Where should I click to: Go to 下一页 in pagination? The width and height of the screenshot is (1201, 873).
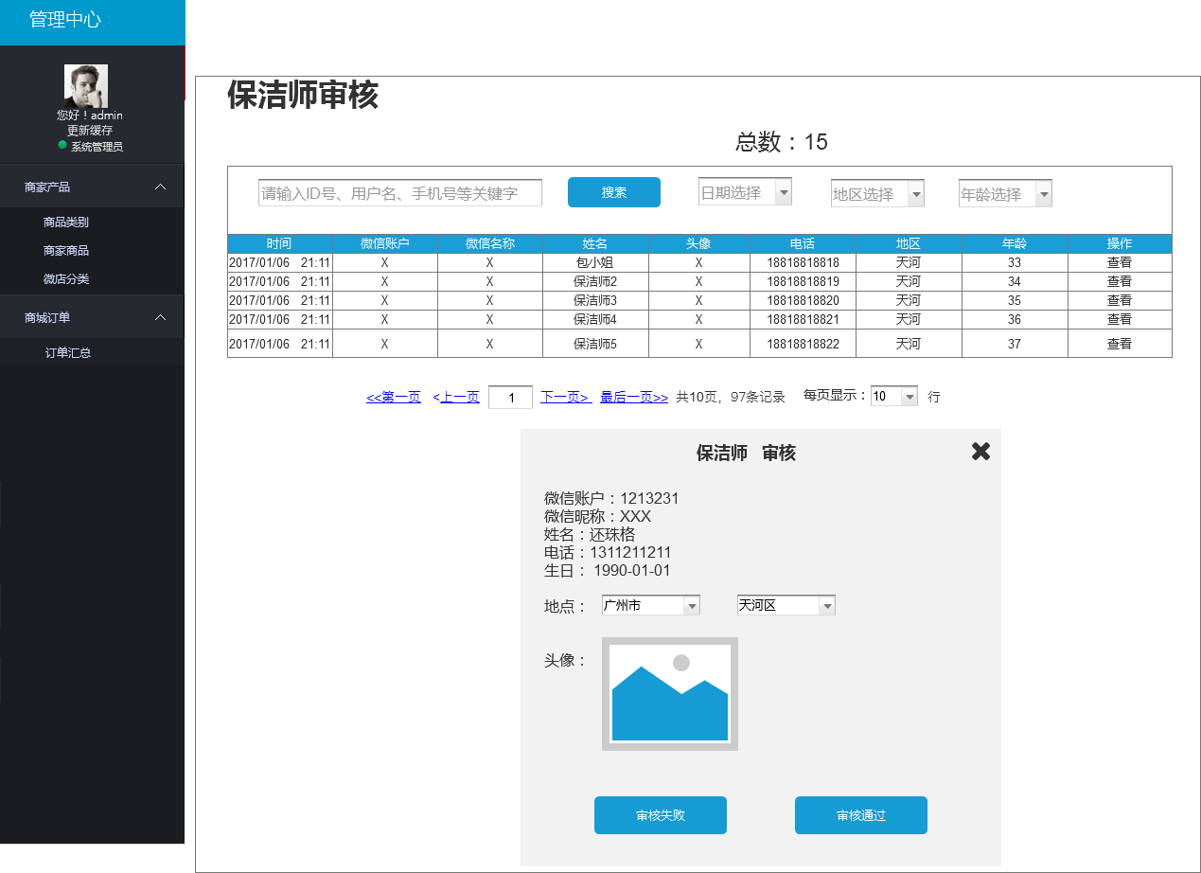565,398
